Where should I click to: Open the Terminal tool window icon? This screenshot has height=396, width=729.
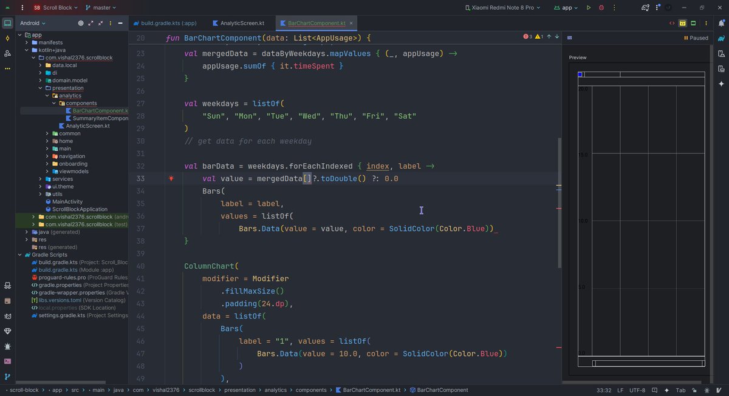pos(7,361)
